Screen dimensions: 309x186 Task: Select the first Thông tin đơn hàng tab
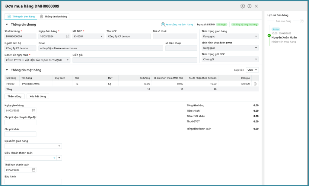[21, 17]
